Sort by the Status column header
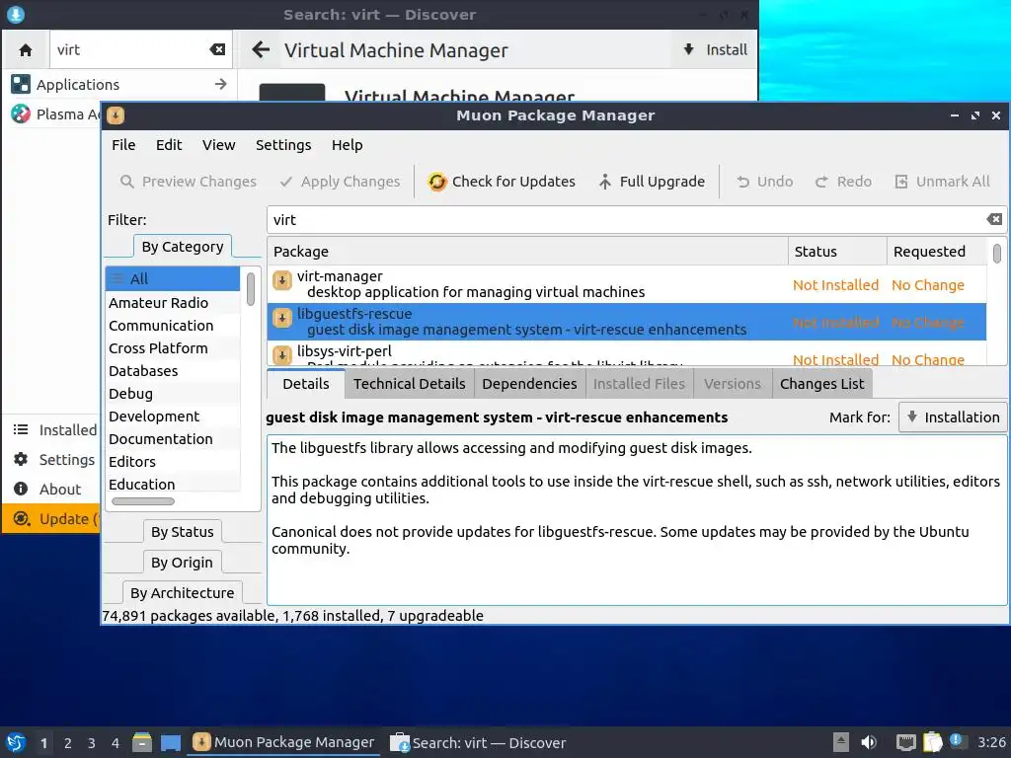The width and height of the screenshot is (1011, 758). 837,252
